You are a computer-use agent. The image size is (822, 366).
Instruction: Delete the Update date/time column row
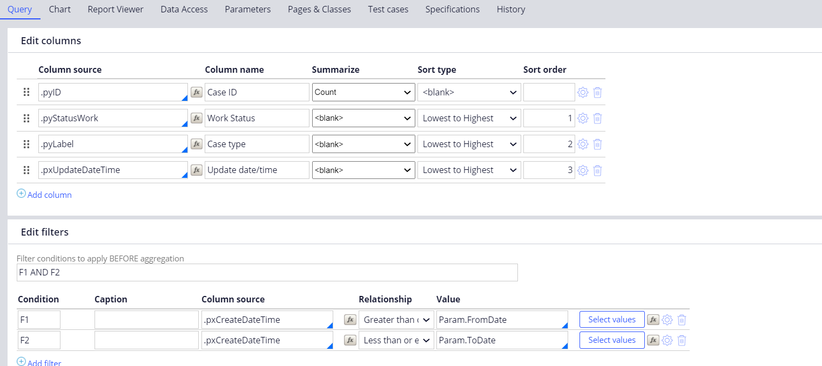coord(597,170)
